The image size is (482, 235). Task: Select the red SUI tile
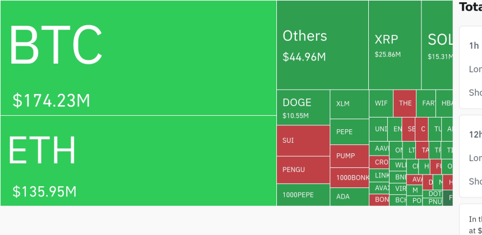click(303, 140)
